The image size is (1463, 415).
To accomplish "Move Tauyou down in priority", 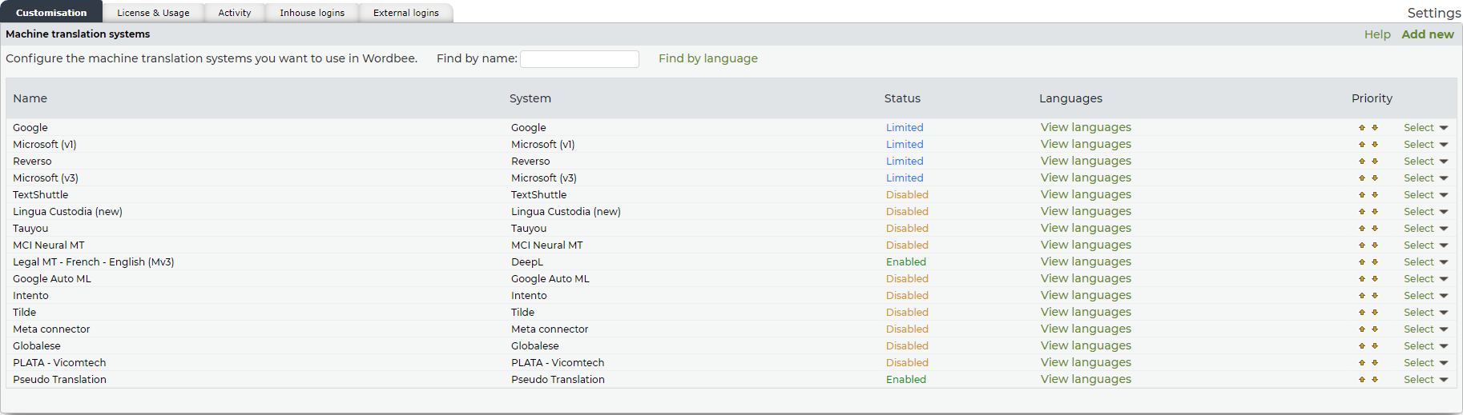I will [1375, 229].
